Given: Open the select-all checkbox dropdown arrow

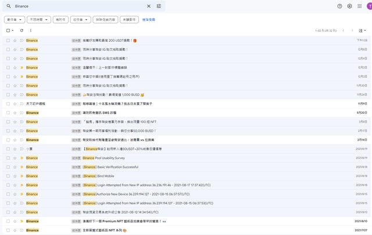Looking at the screenshot, I should [x=13, y=30].
